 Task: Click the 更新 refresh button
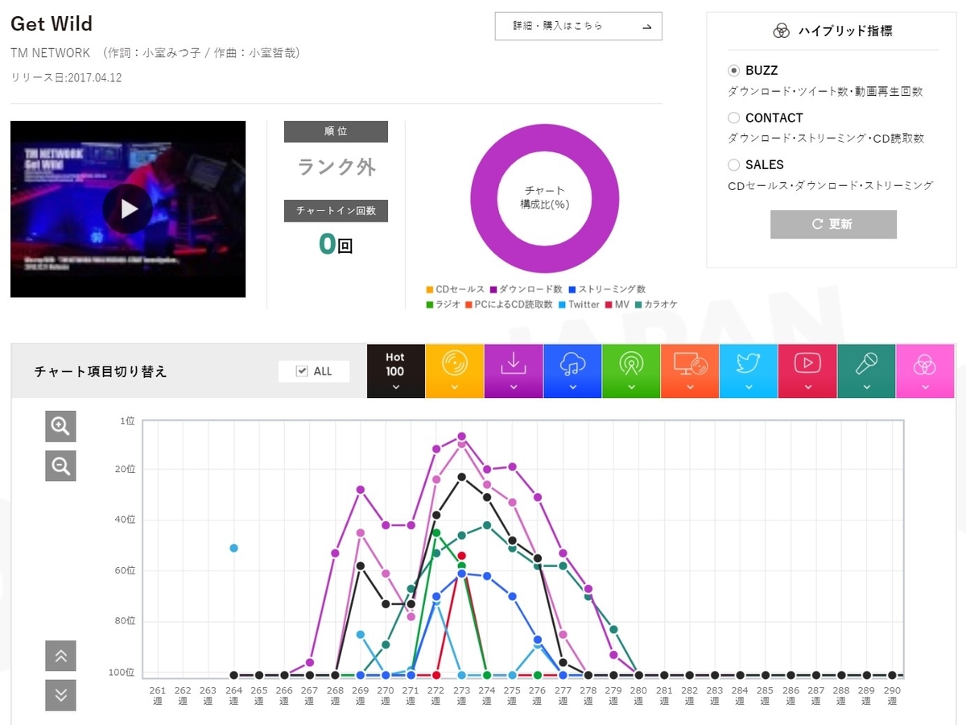pyautogui.click(x=833, y=224)
